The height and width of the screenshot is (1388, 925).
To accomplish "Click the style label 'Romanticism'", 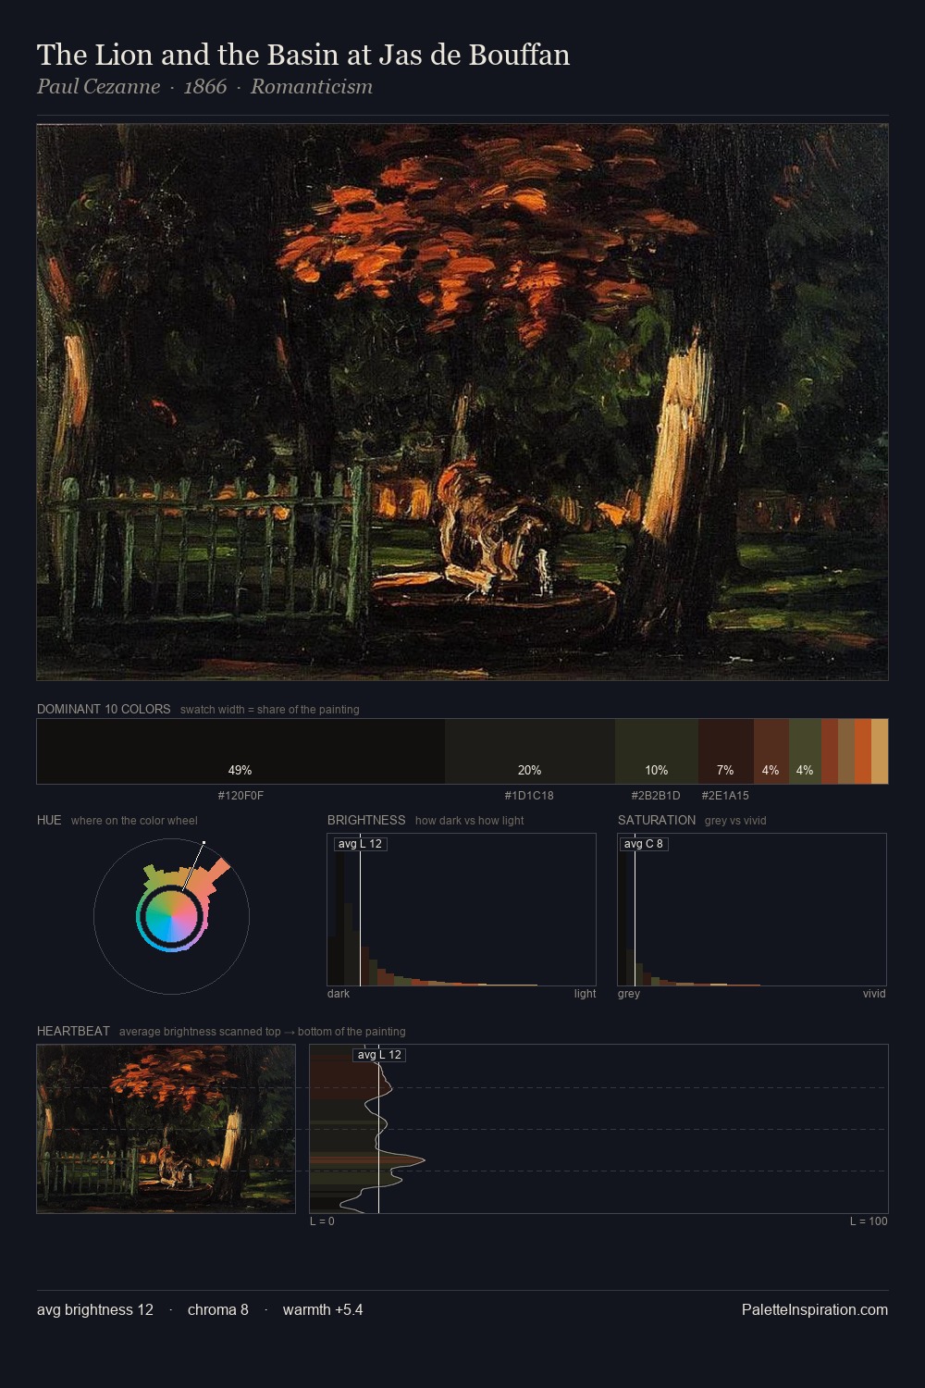I will [312, 87].
